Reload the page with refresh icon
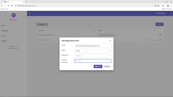 tap(8, 6)
